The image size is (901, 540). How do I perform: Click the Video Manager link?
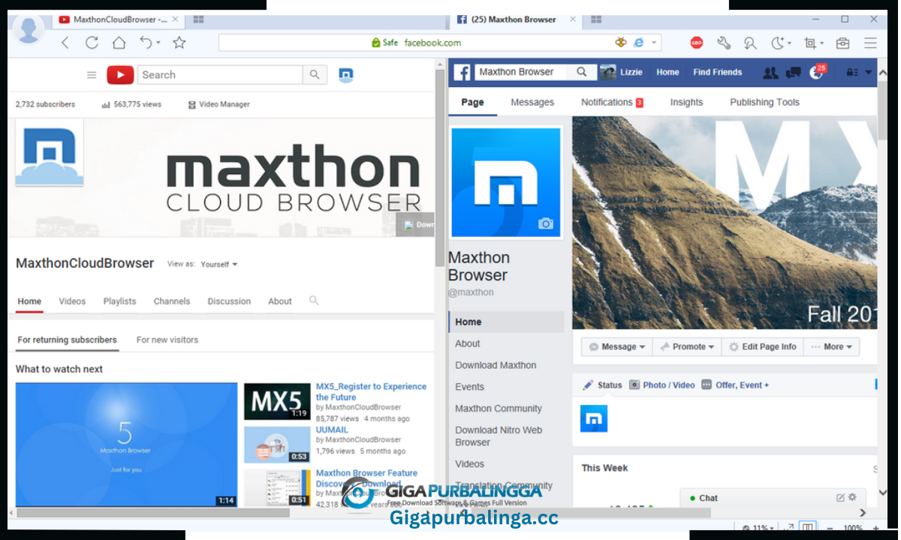(x=219, y=104)
